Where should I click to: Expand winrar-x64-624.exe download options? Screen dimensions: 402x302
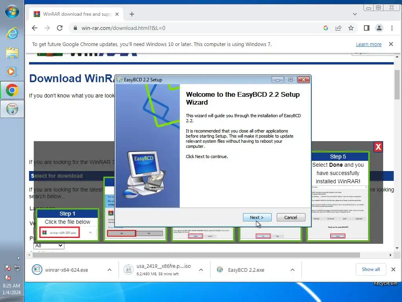(x=110, y=270)
